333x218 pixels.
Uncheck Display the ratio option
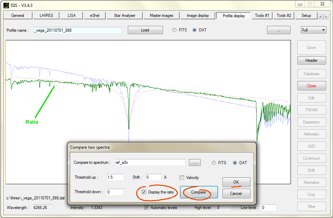(x=144, y=192)
